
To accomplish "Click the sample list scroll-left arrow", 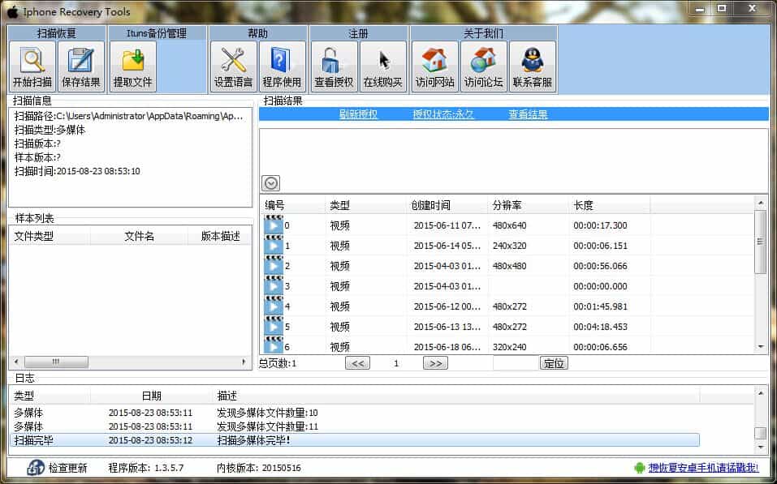I will click(x=16, y=362).
